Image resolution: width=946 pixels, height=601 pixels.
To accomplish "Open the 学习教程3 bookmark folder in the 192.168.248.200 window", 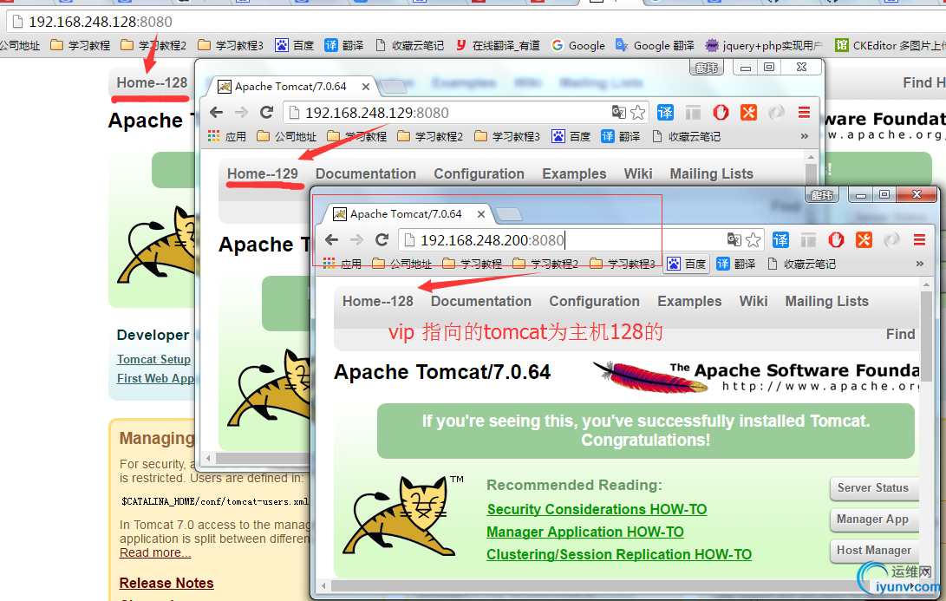I will pyautogui.click(x=623, y=264).
